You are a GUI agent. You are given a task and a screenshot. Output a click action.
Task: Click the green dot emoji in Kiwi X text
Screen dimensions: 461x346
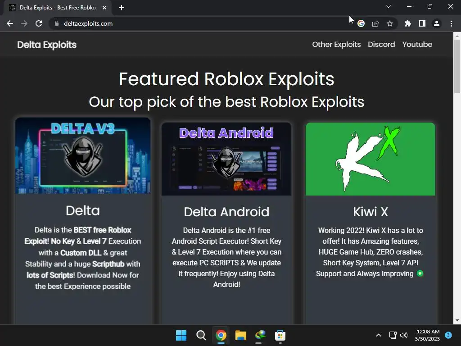coord(420,273)
